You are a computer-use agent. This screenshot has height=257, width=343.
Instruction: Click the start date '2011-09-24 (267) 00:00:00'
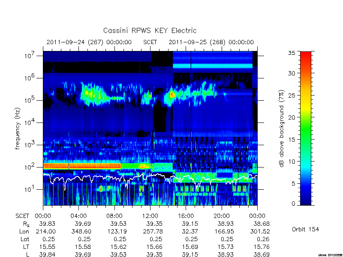point(89,42)
